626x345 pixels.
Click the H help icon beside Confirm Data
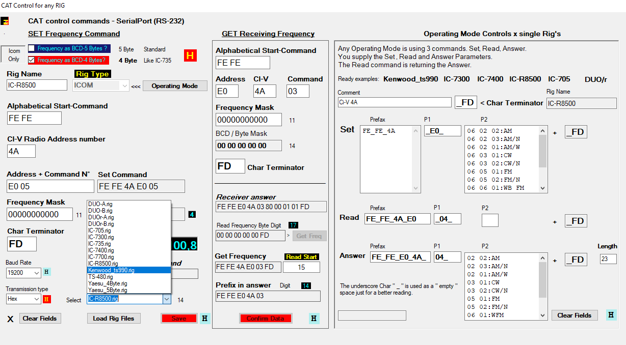click(314, 319)
